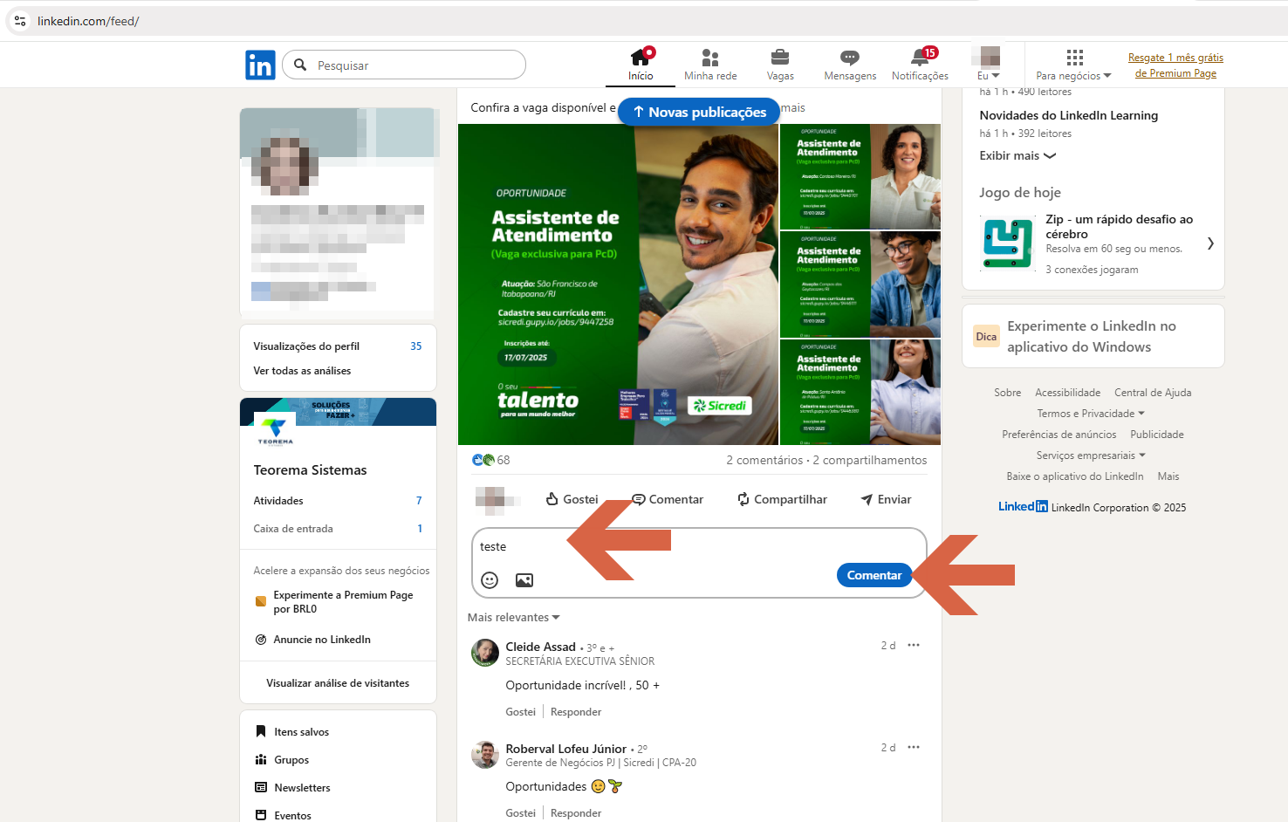Click Visualizar análise de visitantes
The height and width of the screenshot is (822, 1288).
pos(338,683)
